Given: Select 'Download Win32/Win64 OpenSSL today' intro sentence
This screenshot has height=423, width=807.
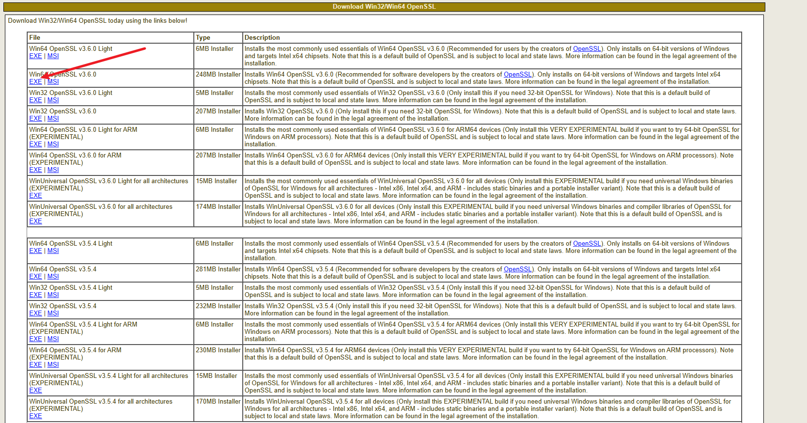Looking at the screenshot, I should [x=97, y=21].
